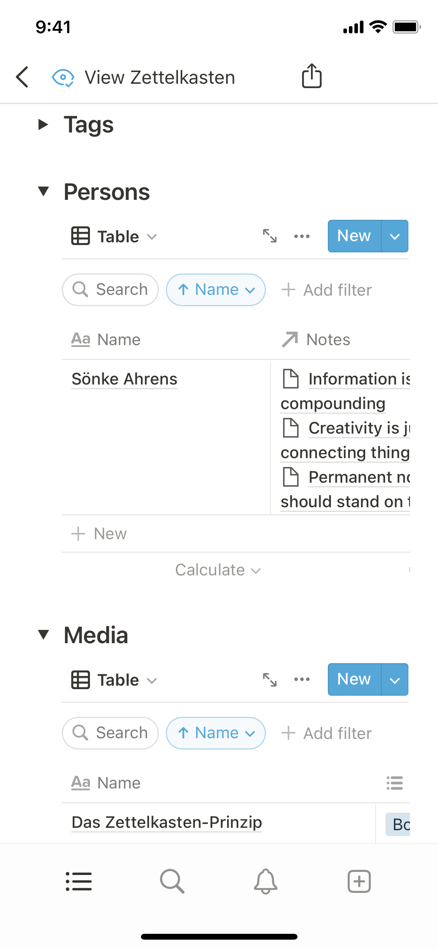Open Persons table more options menu
The height and width of the screenshot is (949, 438).
coord(302,236)
